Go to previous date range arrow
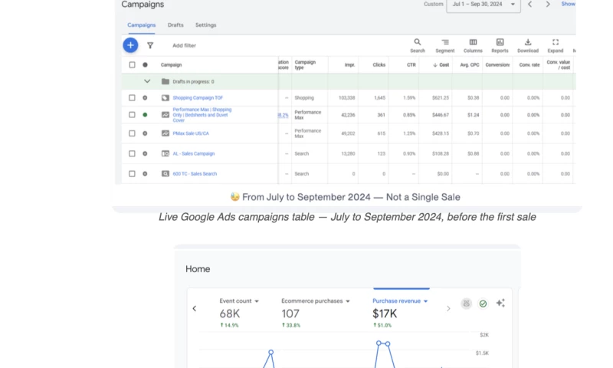 (x=529, y=5)
